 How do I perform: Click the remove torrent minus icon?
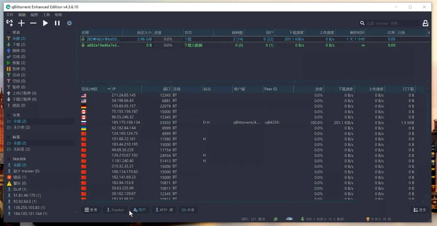[x=33, y=23]
